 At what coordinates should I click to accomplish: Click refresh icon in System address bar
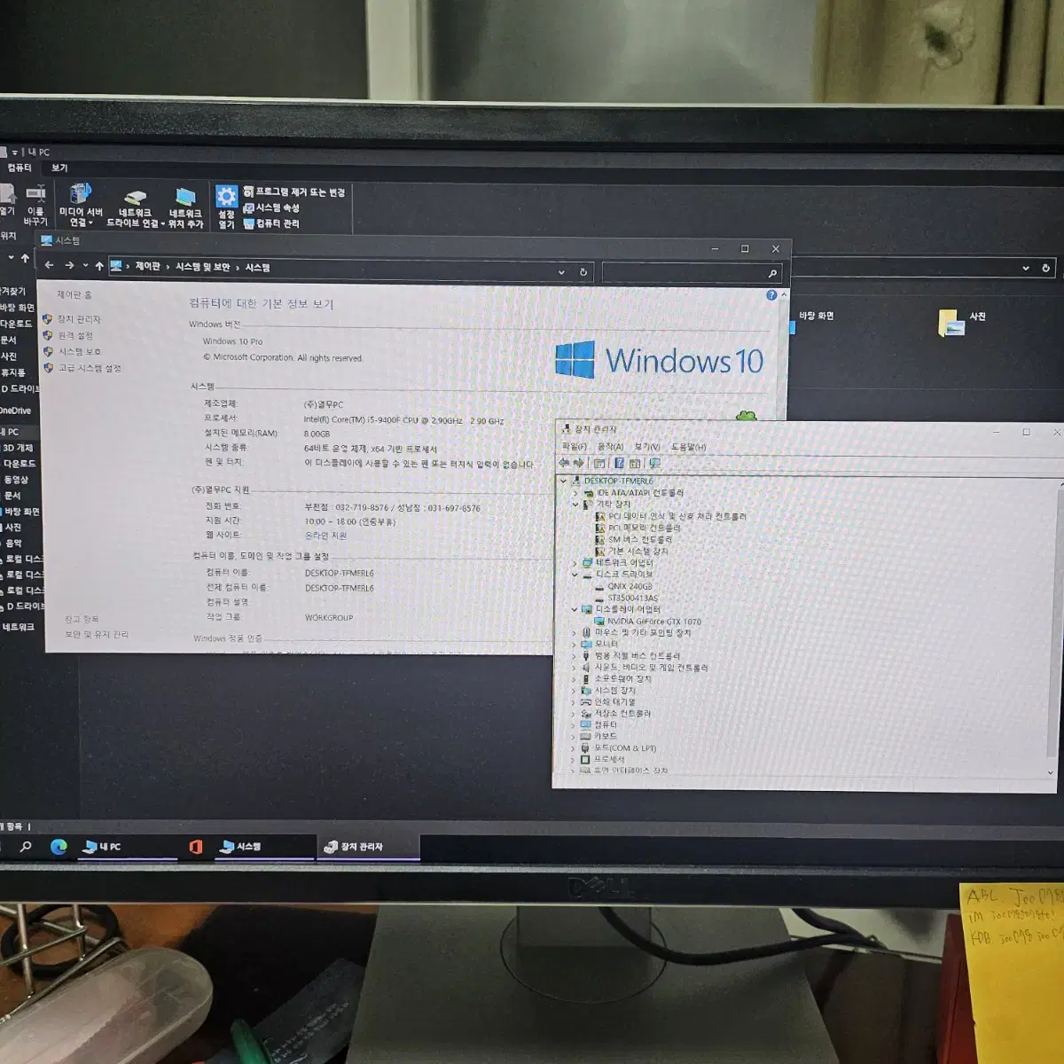click(x=583, y=272)
